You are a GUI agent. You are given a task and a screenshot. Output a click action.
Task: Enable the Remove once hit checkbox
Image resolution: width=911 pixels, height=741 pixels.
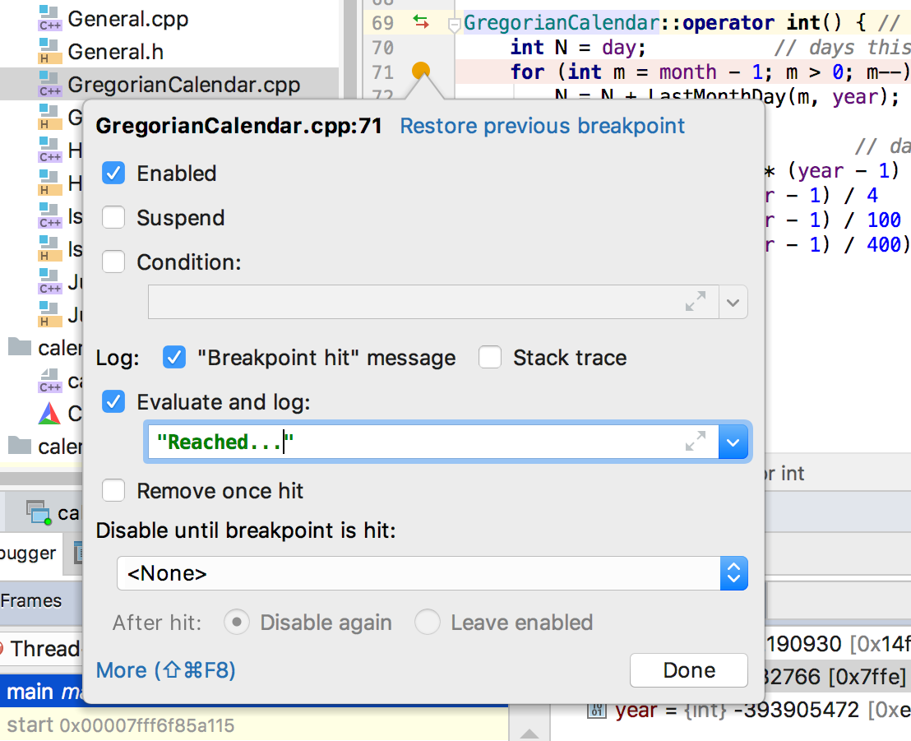pos(113,491)
